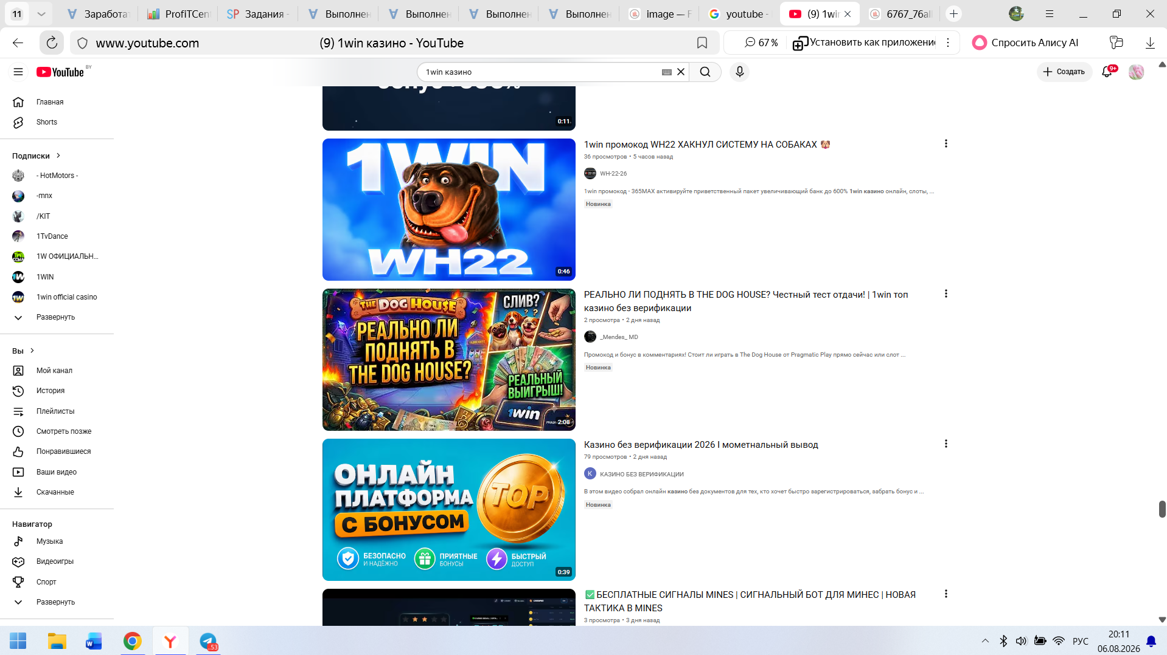Click Установить как приложение button
The width and height of the screenshot is (1167, 655).
tap(865, 43)
